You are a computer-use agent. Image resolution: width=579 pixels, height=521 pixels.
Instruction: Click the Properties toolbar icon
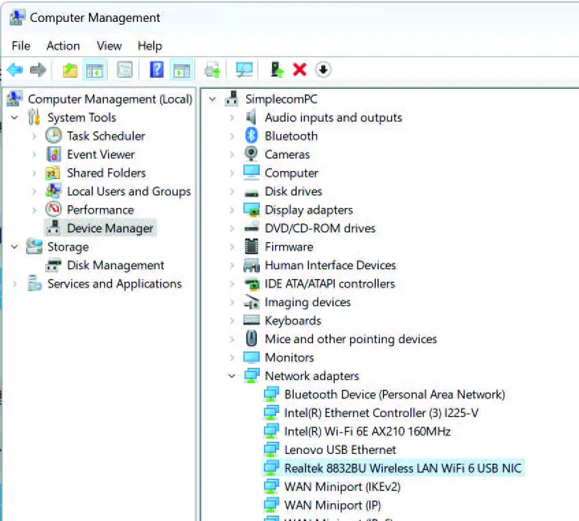124,70
